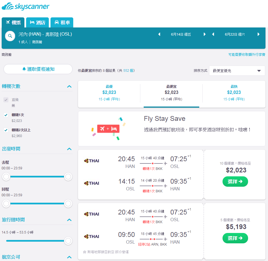Viewport: 268px width, 261px height.
Task: Click 14 小時 20 分鐘 duration text
Action: click(152, 181)
